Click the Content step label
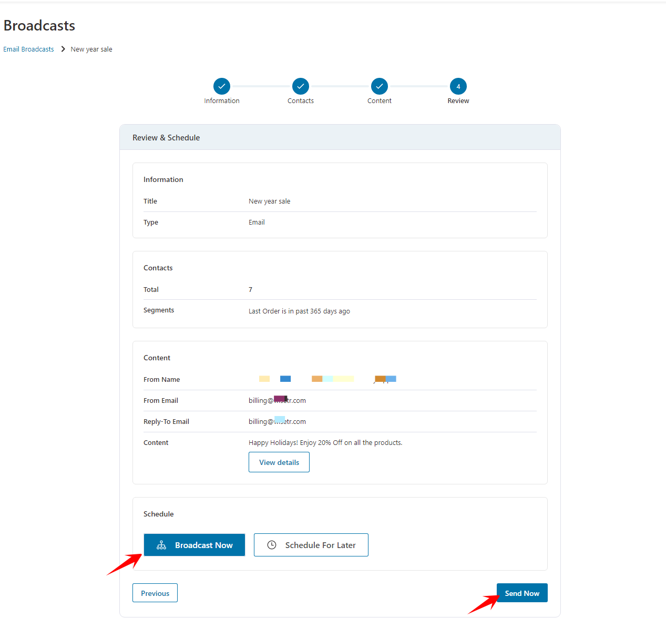Screen dimensions: 666x628 click(380, 101)
